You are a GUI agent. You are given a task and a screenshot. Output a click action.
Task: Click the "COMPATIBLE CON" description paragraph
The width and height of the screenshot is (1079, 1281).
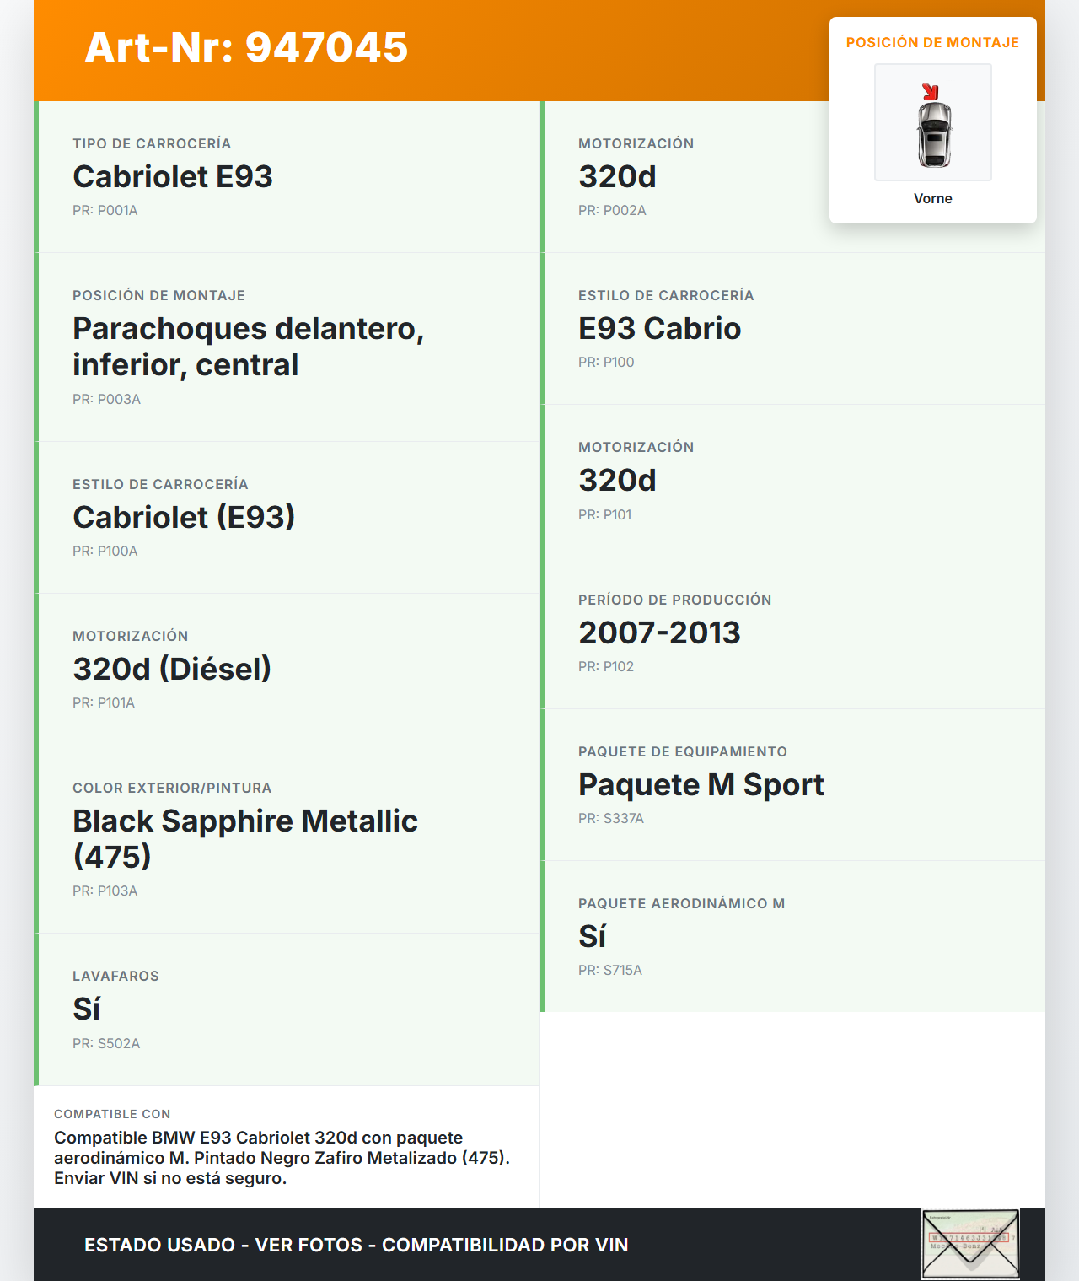coord(282,1158)
